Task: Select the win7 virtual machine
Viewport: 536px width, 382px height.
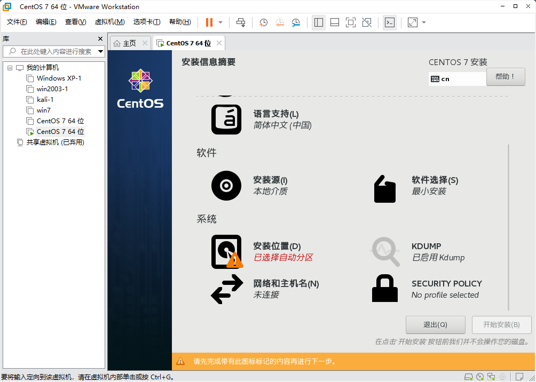Action: coord(43,110)
